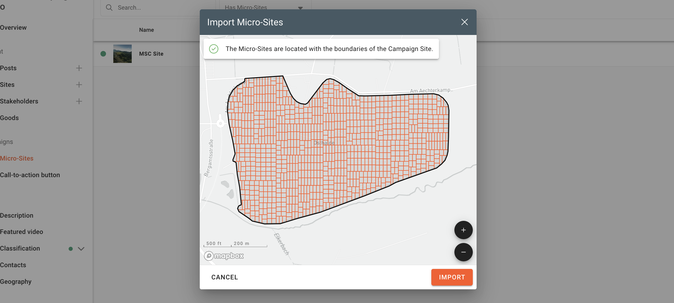Screen dimensions: 674x303
Task: Add a new post with plus icon
Action: coord(79,68)
